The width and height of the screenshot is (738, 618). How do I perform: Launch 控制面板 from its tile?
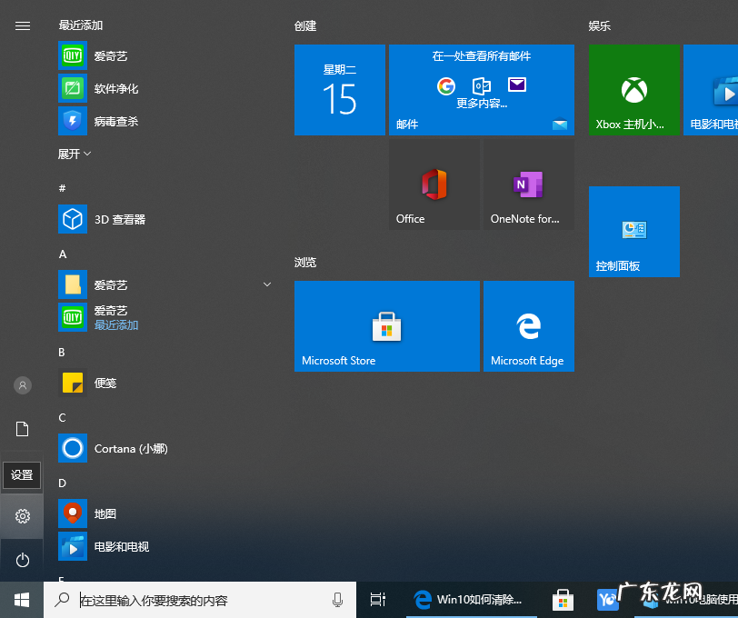633,232
